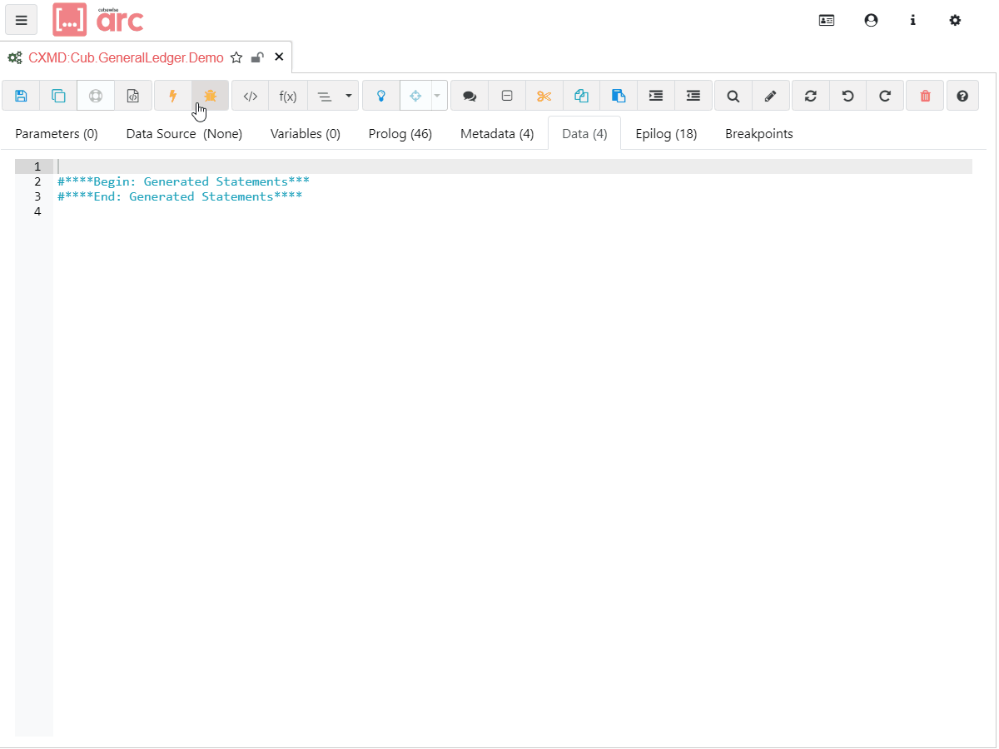Undo with the counter-clockwise arrow

coord(848,96)
